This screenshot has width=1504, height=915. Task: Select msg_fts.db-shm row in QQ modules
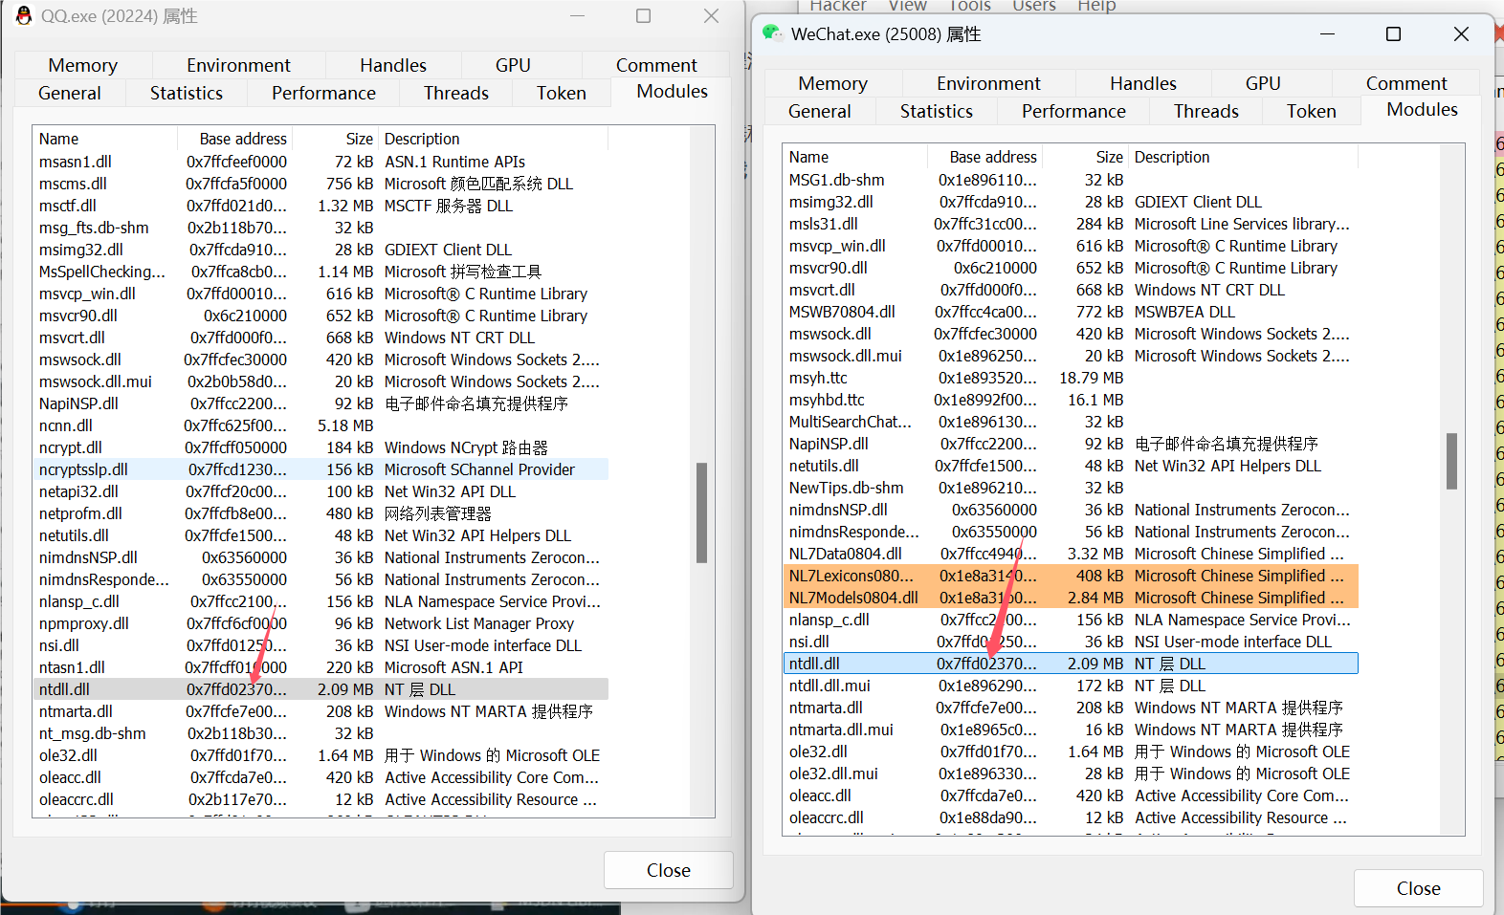[321, 228]
